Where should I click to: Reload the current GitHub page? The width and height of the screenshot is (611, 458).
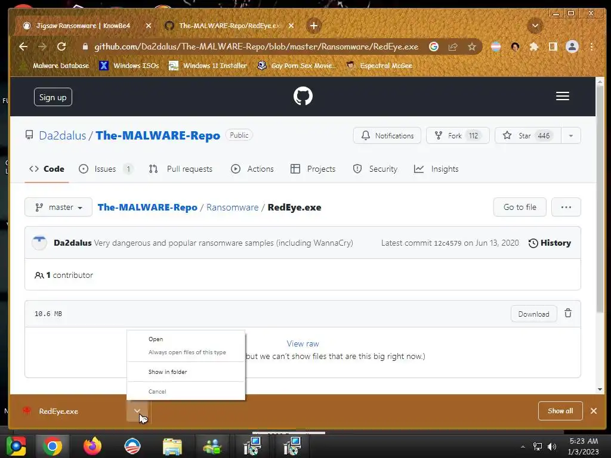pyautogui.click(x=61, y=47)
